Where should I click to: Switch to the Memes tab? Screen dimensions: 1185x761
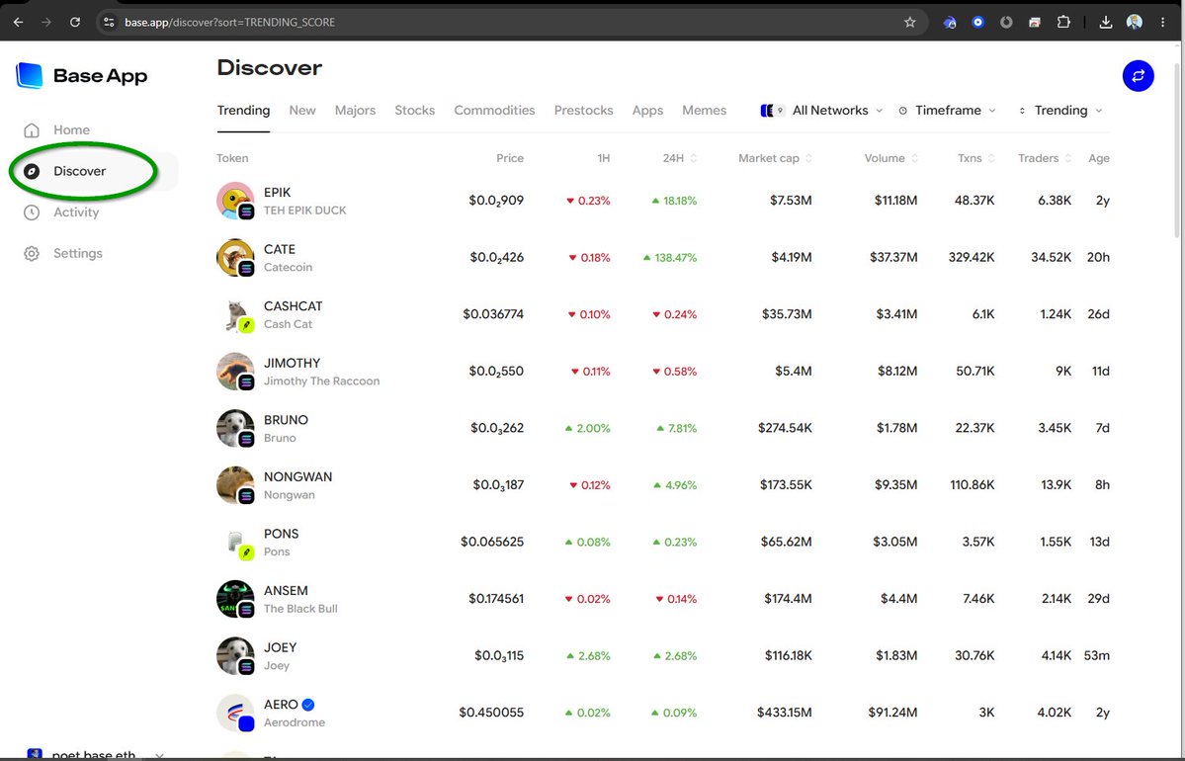tap(705, 111)
